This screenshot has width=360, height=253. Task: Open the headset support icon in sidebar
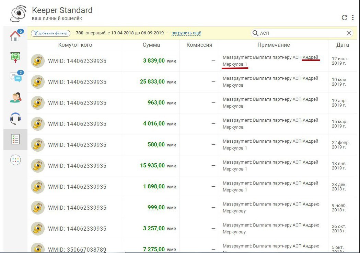click(x=15, y=119)
